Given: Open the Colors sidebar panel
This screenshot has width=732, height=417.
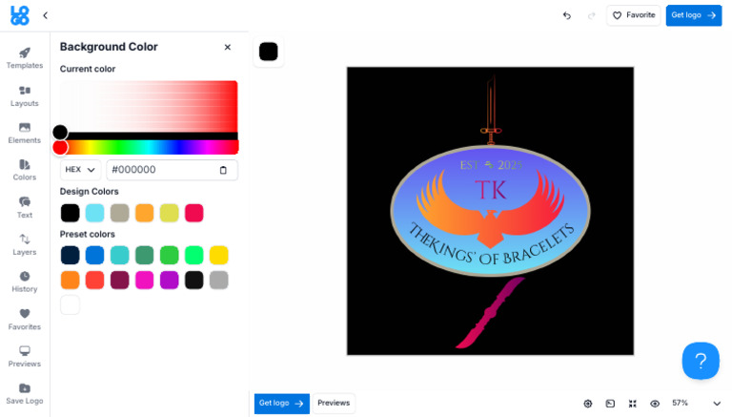Looking at the screenshot, I should click(24, 170).
